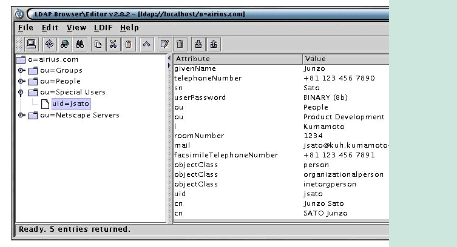
Task: Select the sn attribute row
Action: coord(281,88)
